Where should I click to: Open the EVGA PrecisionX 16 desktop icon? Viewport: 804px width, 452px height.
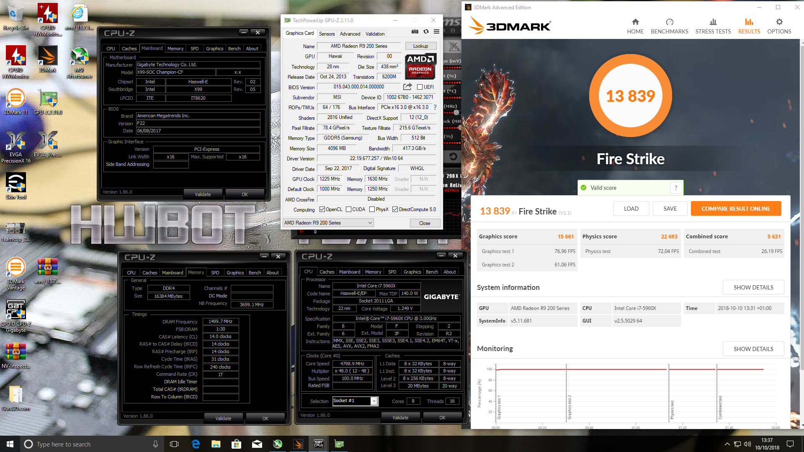point(15,147)
